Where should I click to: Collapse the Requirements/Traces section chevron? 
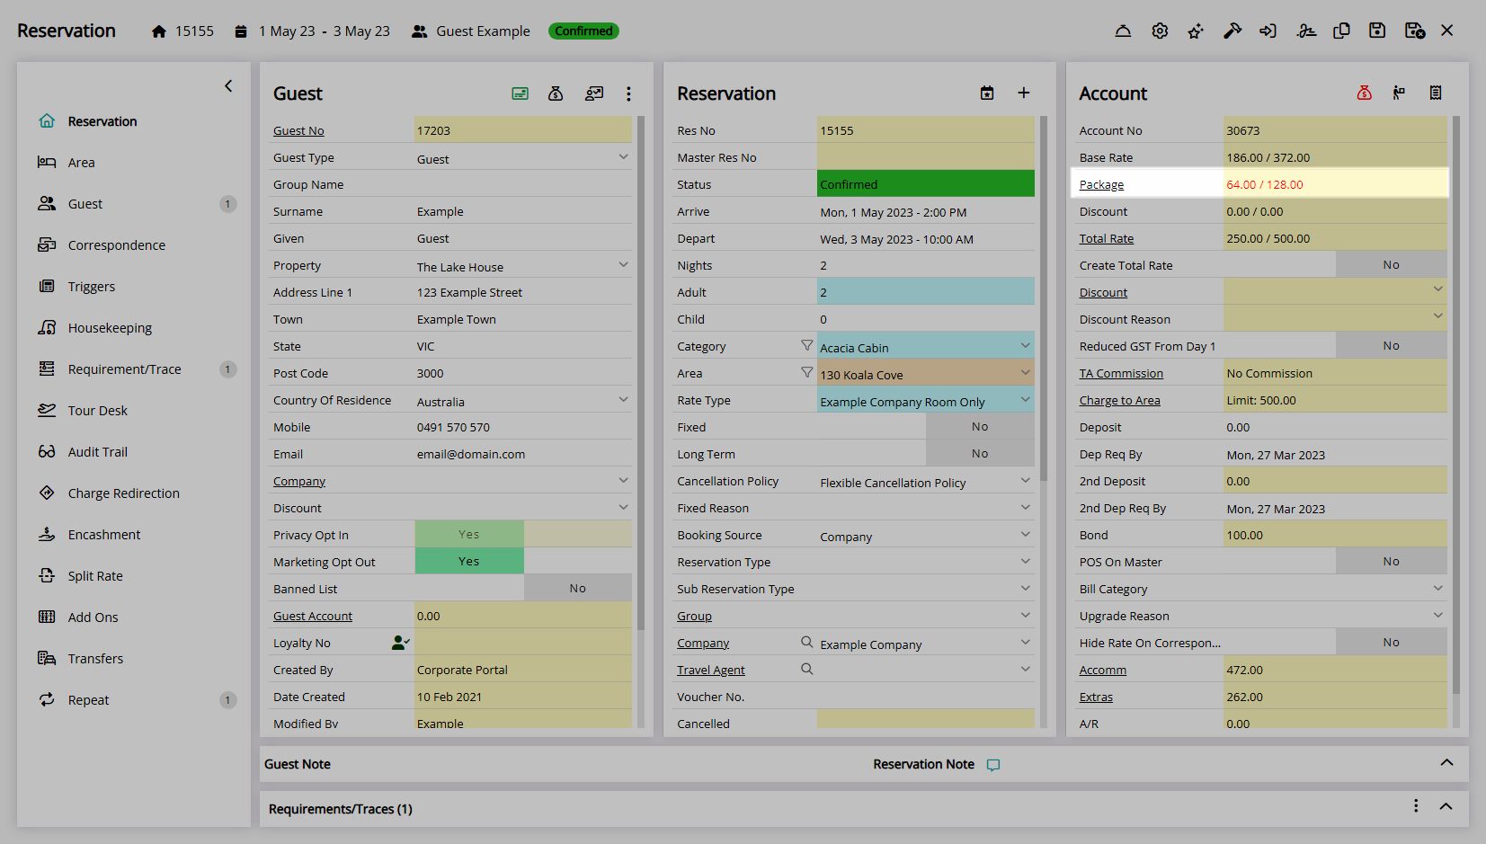pos(1446,806)
